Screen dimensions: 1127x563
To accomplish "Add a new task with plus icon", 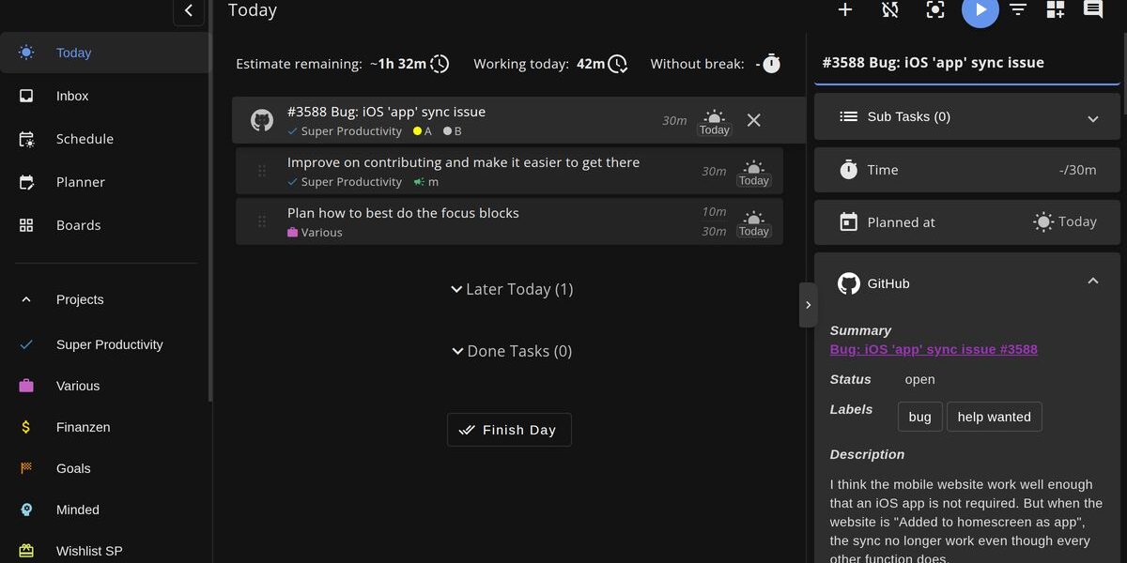I will (x=845, y=9).
